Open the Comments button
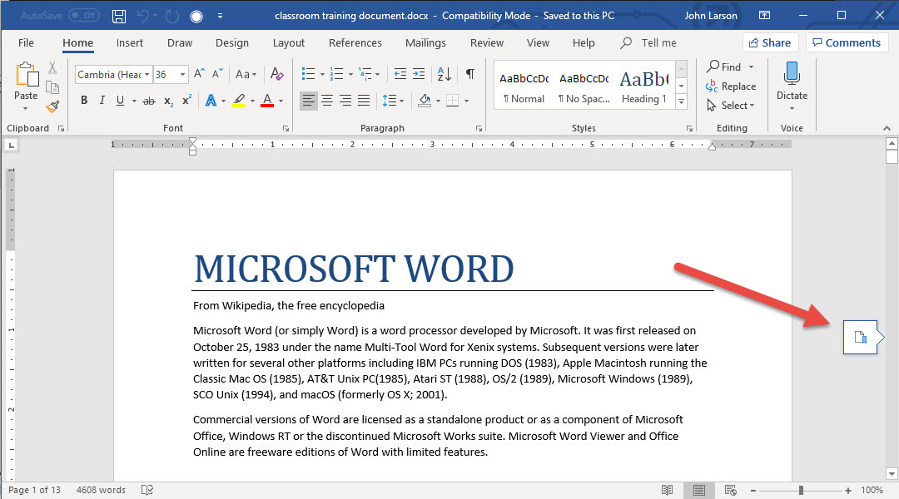Screen dimensions: 899x499 (x=846, y=43)
